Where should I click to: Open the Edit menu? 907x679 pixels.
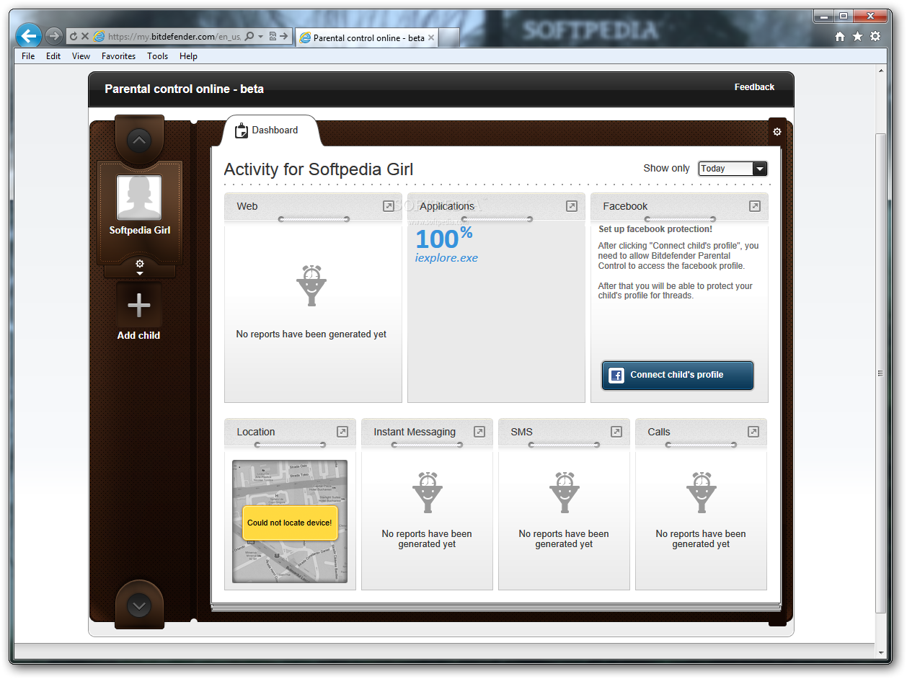pyautogui.click(x=53, y=56)
